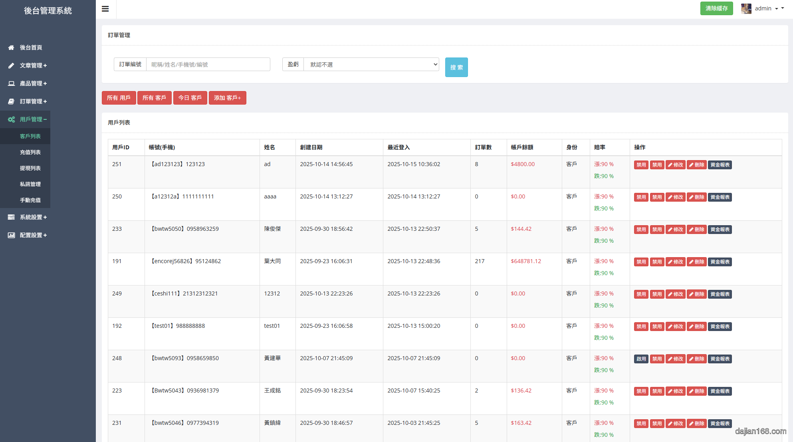Image resolution: width=793 pixels, height=442 pixels.
Task: Open the 盈虧 dropdown selector
Action: 371,64
